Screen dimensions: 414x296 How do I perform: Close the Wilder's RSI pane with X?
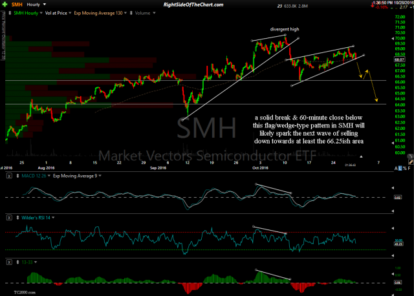coord(9,218)
